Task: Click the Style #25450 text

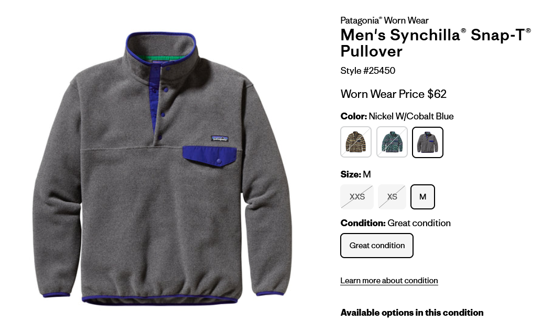Action: click(368, 71)
